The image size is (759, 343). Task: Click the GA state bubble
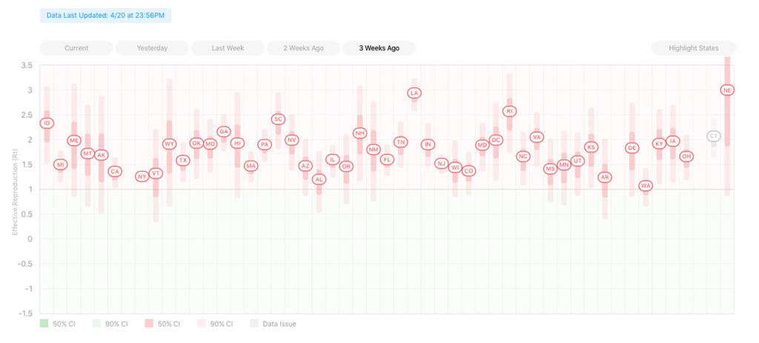[224, 132]
